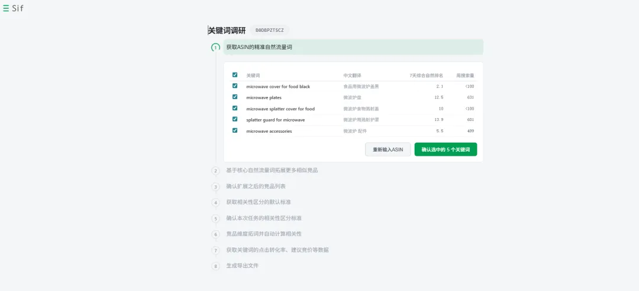Click the step 7 number icon

[x=215, y=250]
